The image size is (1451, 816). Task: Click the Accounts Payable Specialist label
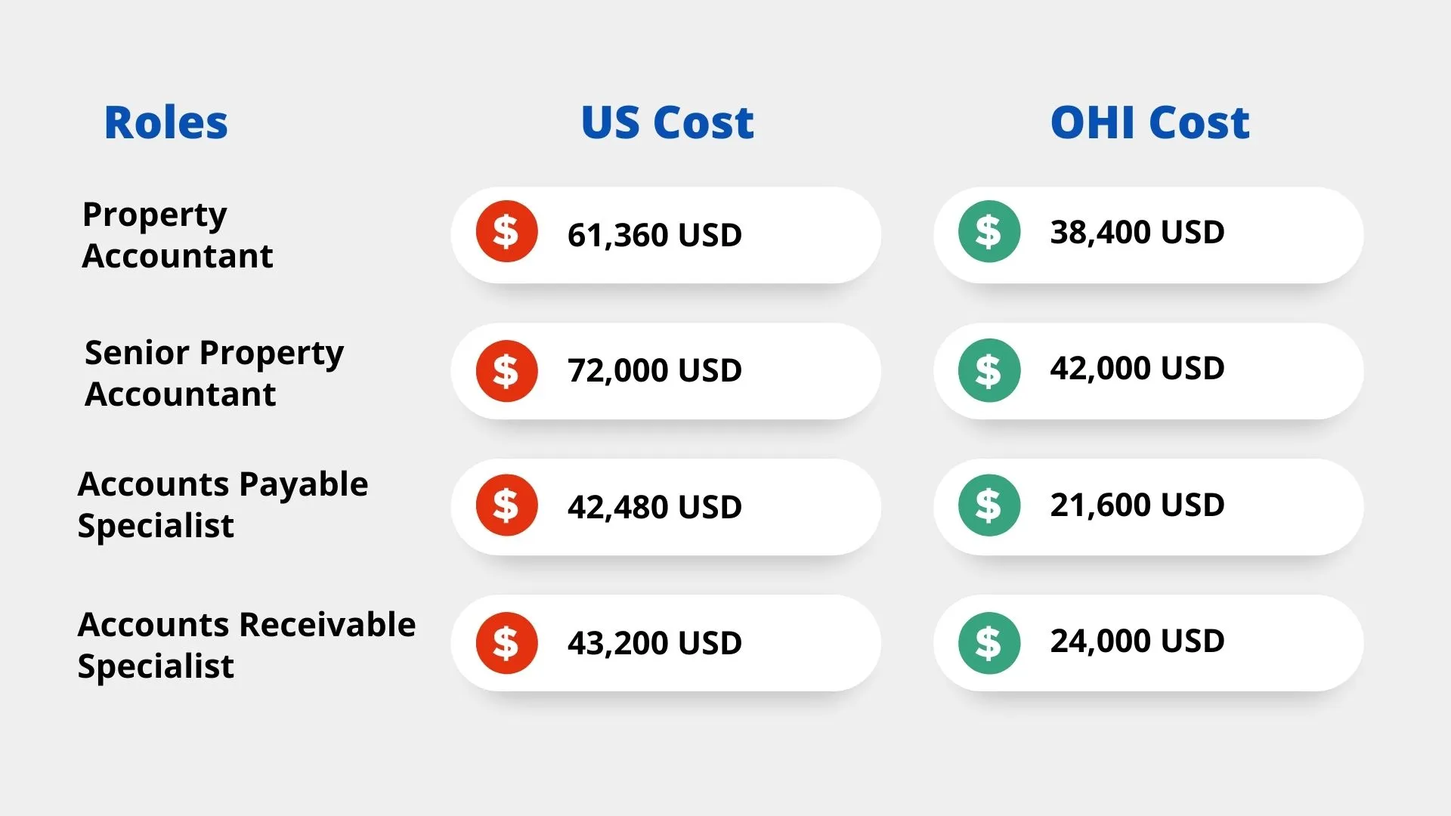(x=223, y=505)
